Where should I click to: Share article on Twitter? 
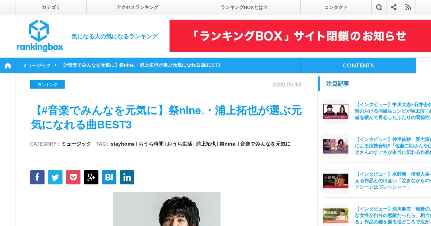coord(55,177)
